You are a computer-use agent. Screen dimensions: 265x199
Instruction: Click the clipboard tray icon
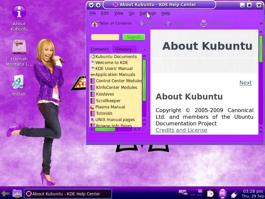click(210, 194)
